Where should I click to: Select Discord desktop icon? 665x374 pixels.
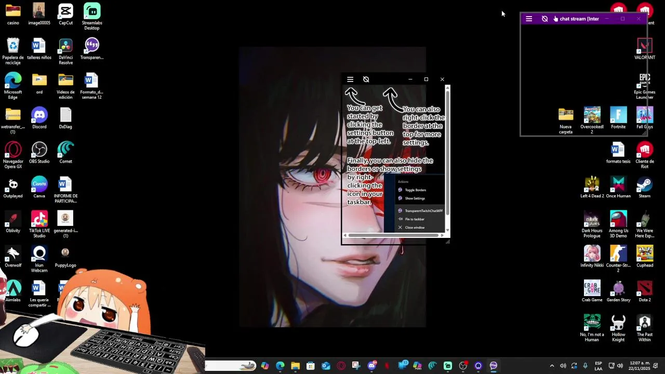pos(39,118)
